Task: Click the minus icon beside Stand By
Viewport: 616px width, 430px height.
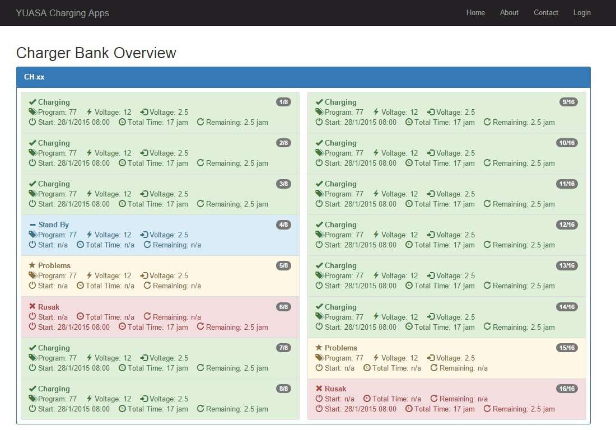Action: (32, 225)
